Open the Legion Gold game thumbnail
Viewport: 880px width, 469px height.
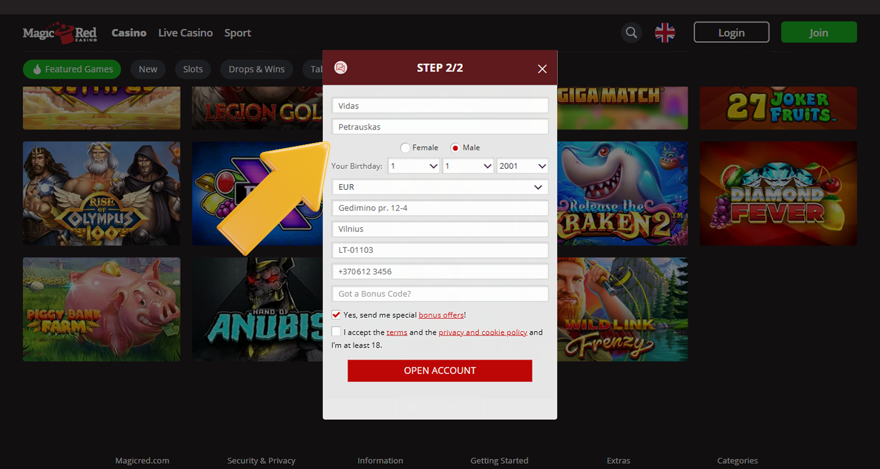(258, 108)
